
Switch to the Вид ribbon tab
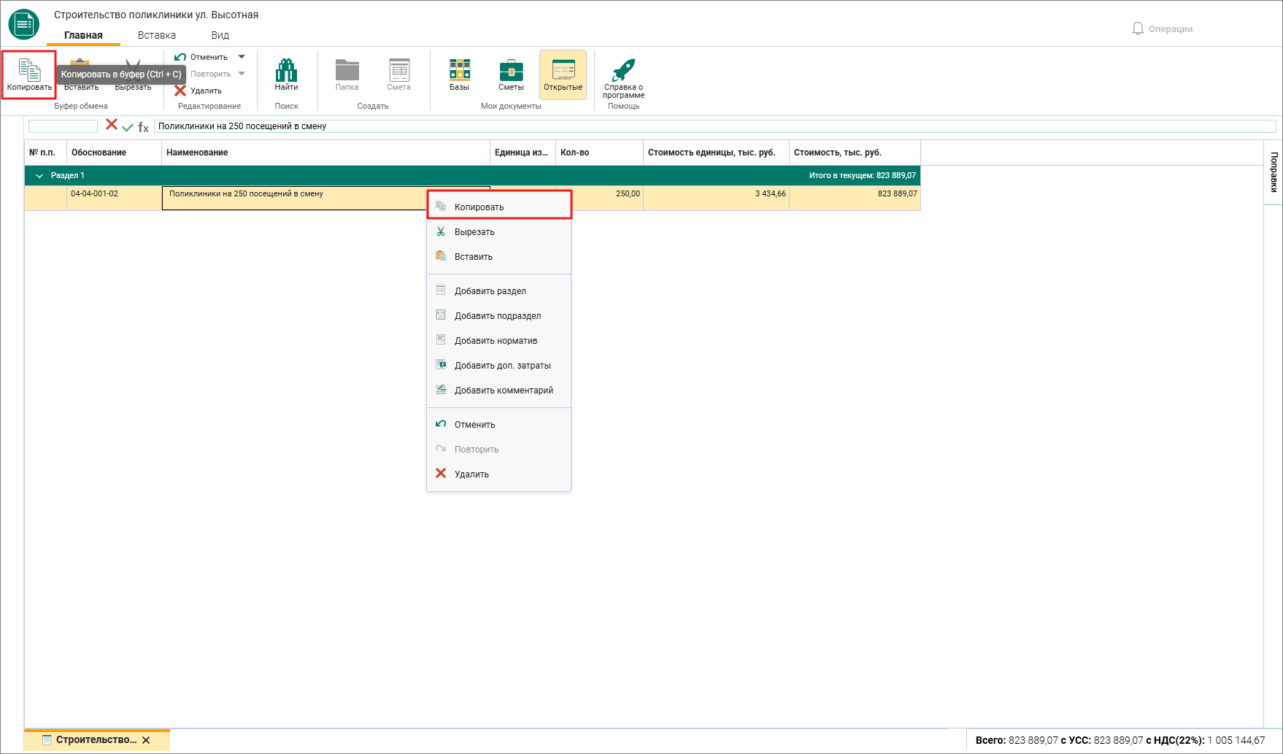coord(220,35)
